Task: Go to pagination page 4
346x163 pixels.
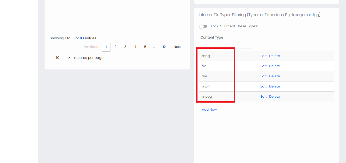Action: click(135, 47)
